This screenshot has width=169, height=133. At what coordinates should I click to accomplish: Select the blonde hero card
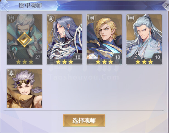click(104, 39)
